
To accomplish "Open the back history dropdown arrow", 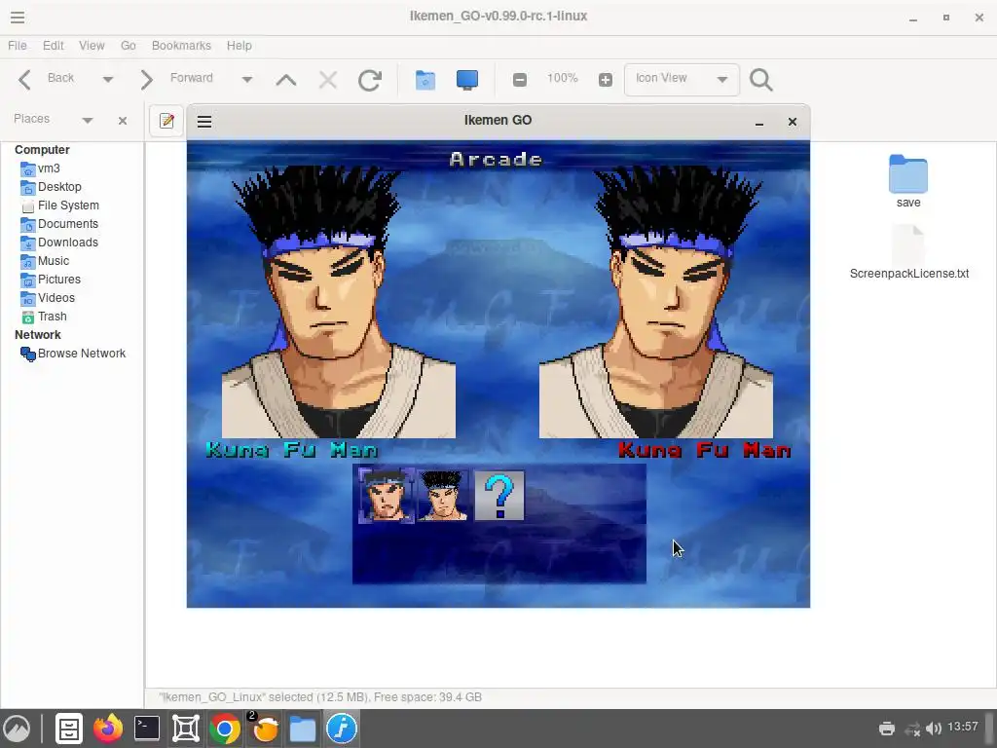I will click(107, 80).
